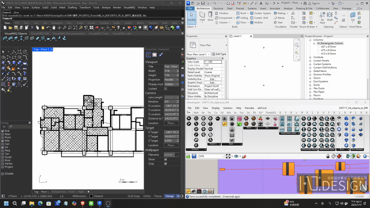Image resolution: width=370 pixels, height=208 pixels.
Task: Click the Grasshopper save diskette icon
Action: pos(194,156)
